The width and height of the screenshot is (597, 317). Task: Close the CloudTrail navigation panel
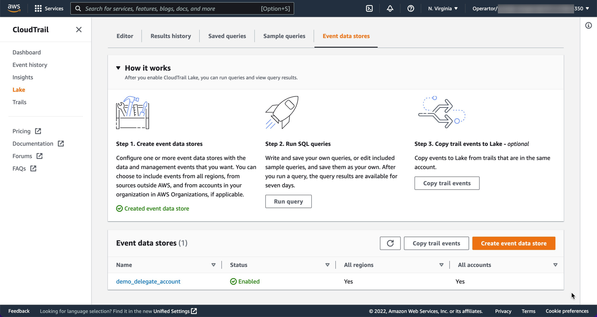(x=79, y=30)
